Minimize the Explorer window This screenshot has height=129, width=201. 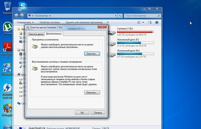144,9
